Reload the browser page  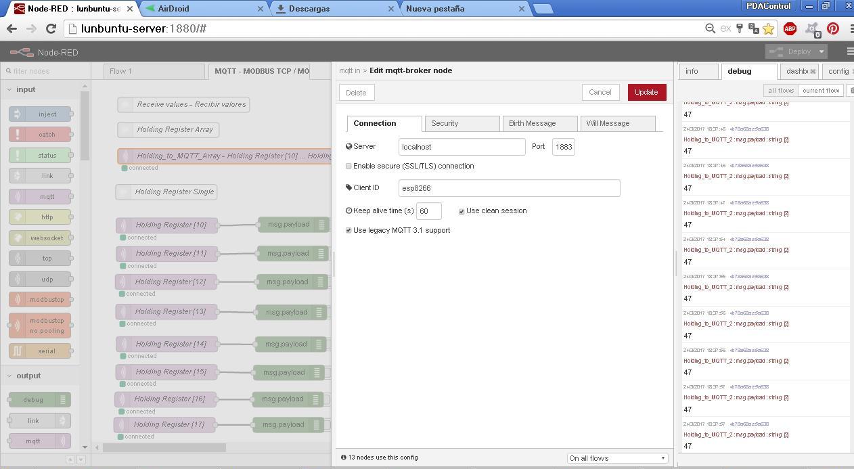point(51,28)
